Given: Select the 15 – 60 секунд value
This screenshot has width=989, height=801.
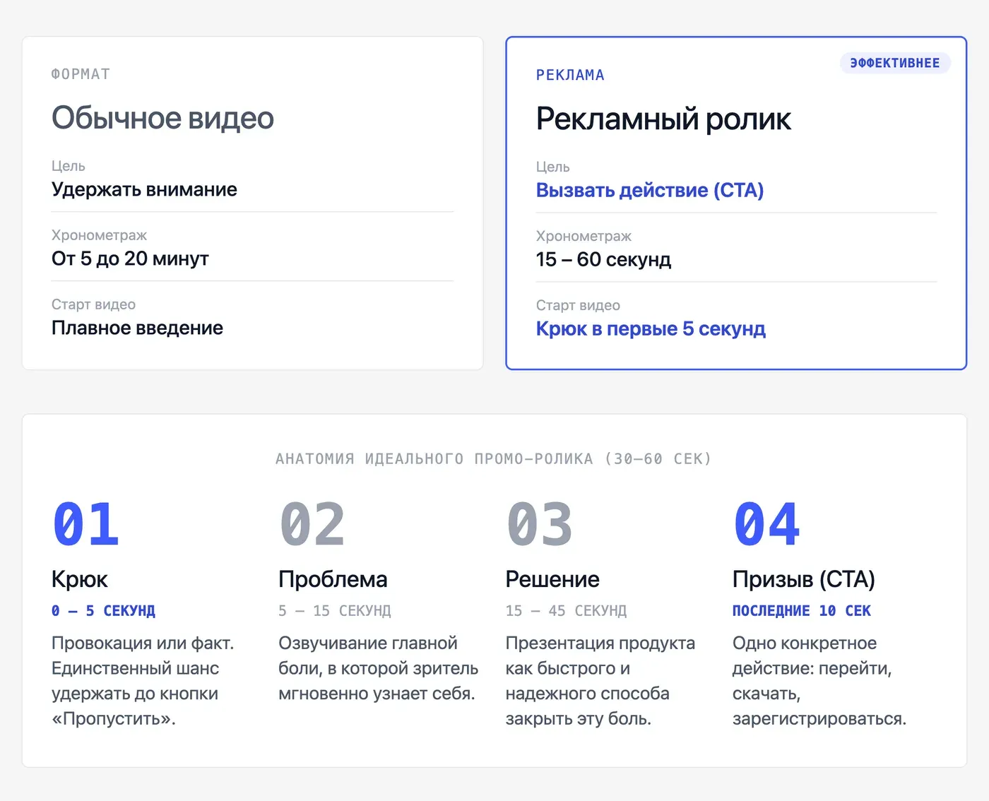Looking at the screenshot, I should tap(603, 259).
